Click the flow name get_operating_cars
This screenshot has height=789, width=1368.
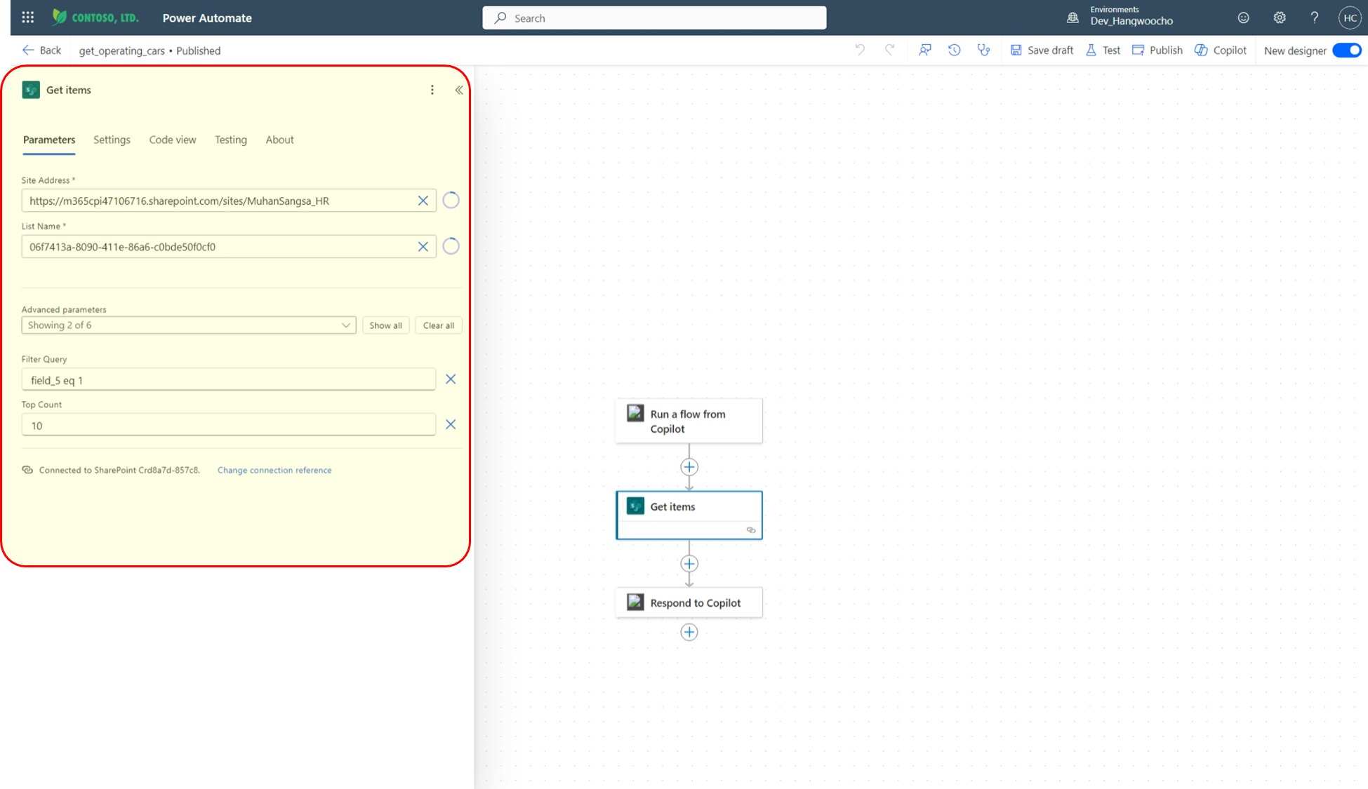coord(122,50)
